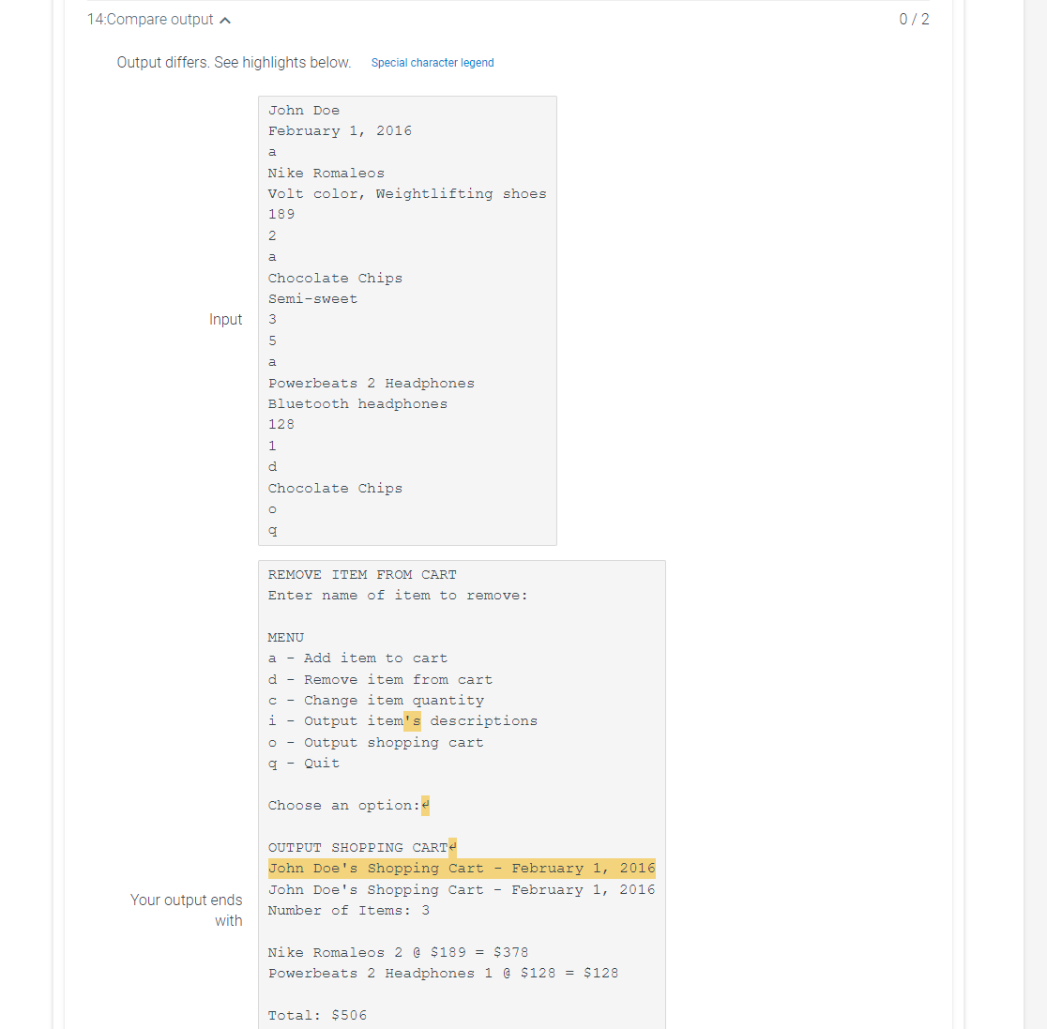
Task: Click "Nike Romaleos" line in Input box
Action: [x=326, y=173]
